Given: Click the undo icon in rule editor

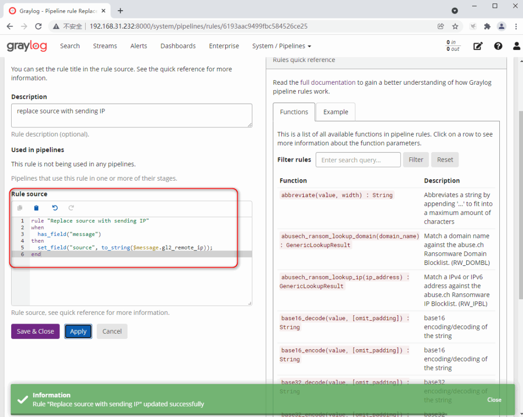Looking at the screenshot, I should tap(55, 208).
